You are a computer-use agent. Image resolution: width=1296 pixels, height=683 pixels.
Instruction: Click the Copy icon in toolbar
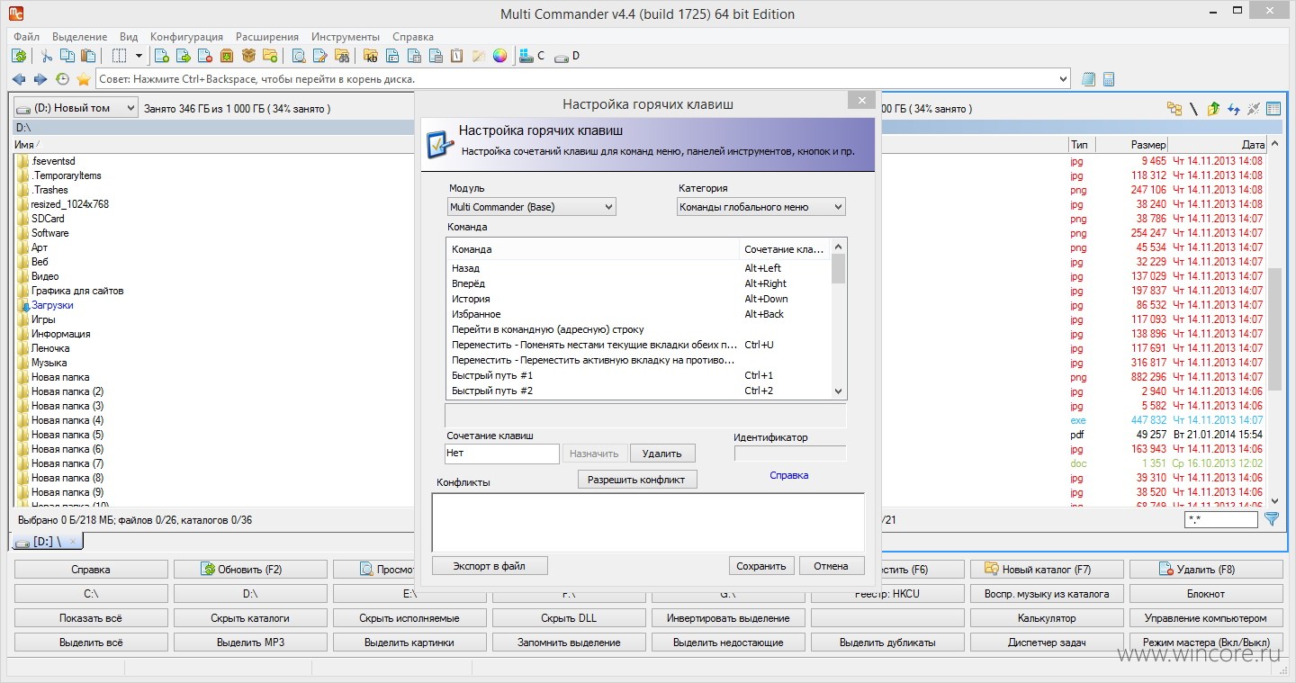pyautogui.click(x=67, y=56)
